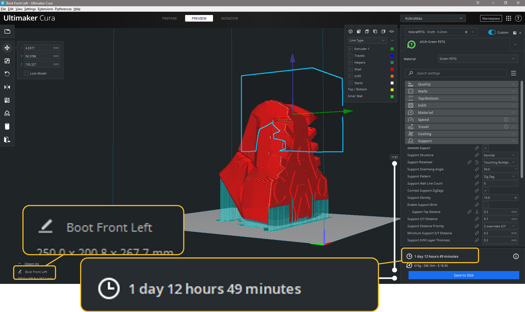Expand the Quality settings category
This screenshot has height=312, width=525.
pos(462,84)
